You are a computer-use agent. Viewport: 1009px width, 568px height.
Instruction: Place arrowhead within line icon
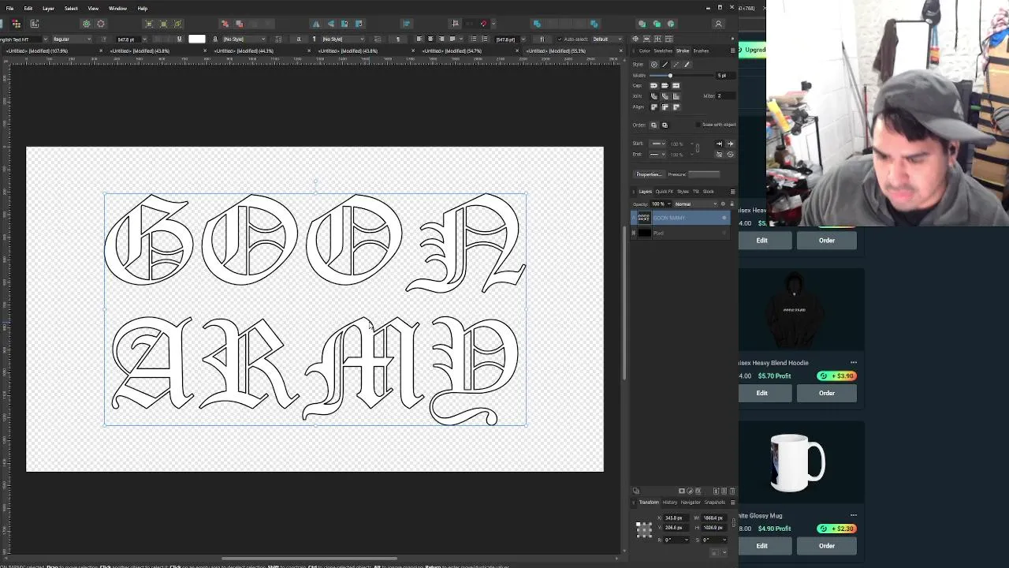[719, 144]
